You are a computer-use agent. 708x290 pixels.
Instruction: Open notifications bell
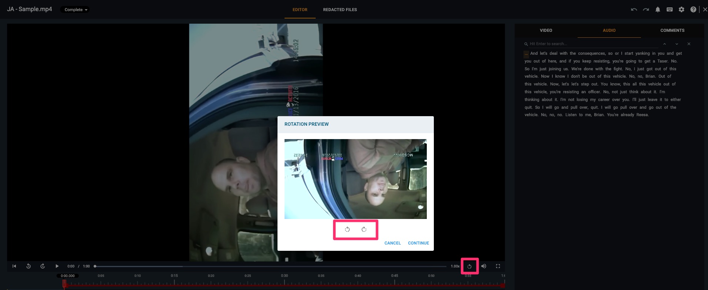pyautogui.click(x=658, y=10)
